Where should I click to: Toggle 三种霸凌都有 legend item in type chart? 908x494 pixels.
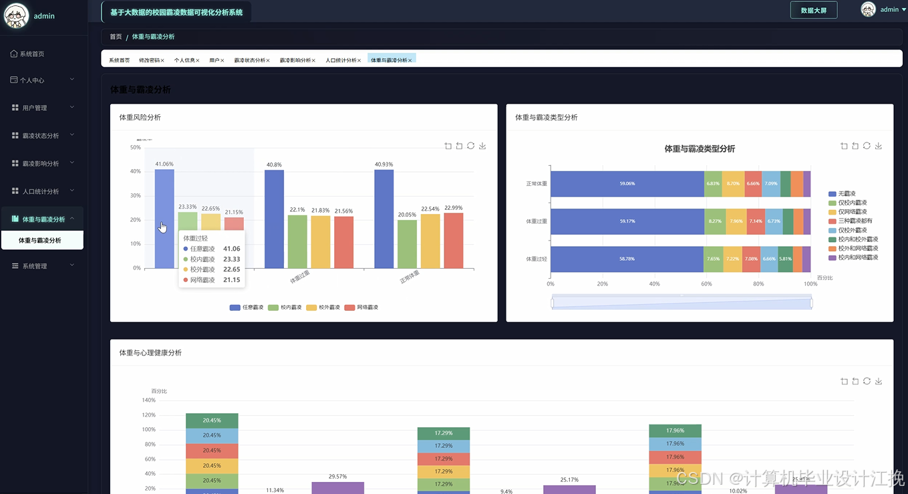coord(851,221)
